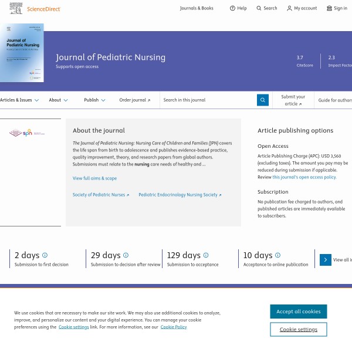Click the blue right arrow insights button
Screen dimensions: 352x352
(326, 259)
